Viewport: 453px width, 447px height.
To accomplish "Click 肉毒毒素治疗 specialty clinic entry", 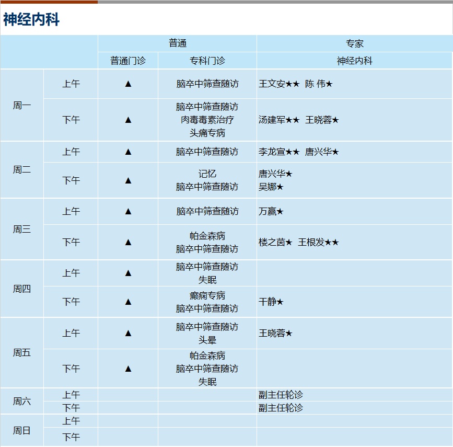I will [207, 120].
